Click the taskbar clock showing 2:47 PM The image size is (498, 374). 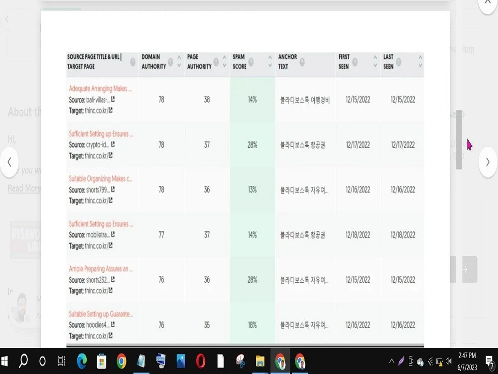(x=467, y=361)
